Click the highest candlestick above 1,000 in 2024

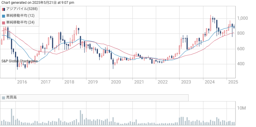[211, 23]
